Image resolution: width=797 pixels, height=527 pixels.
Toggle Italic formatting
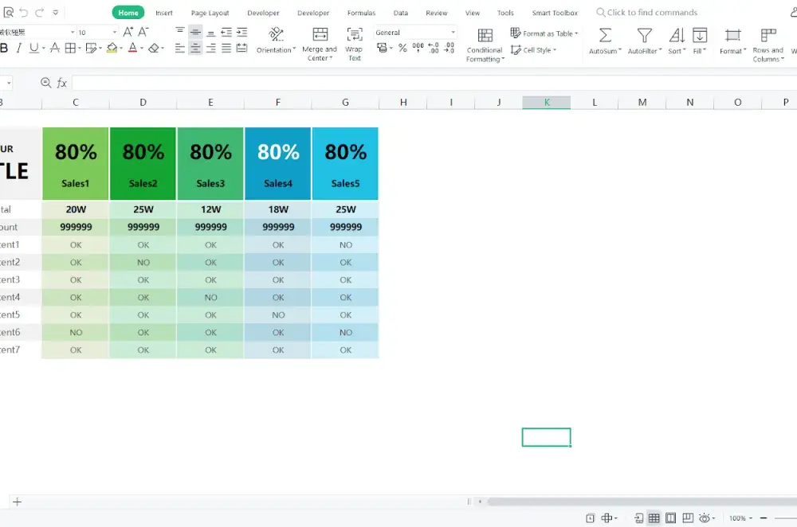point(19,49)
